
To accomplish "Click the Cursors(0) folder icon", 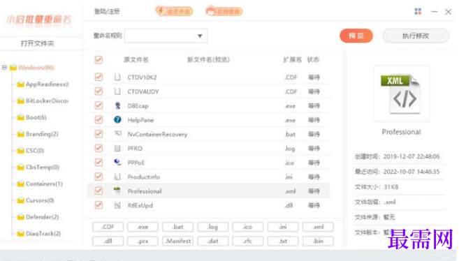I will coord(21,200).
